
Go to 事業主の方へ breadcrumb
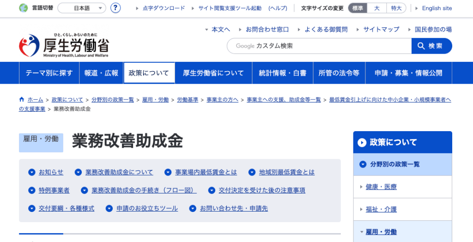(222, 100)
